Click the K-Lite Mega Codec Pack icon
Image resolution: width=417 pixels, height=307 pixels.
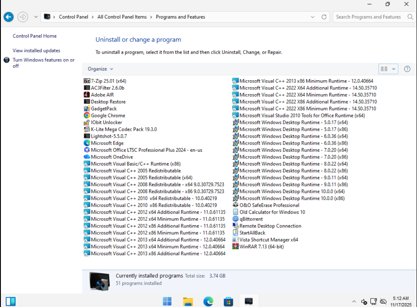(x=87, y=129)
